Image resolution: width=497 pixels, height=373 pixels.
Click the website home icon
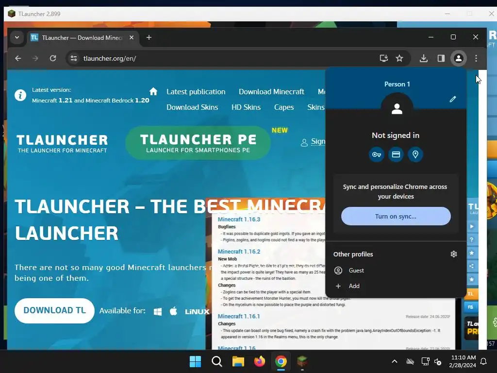pos(153,91)
